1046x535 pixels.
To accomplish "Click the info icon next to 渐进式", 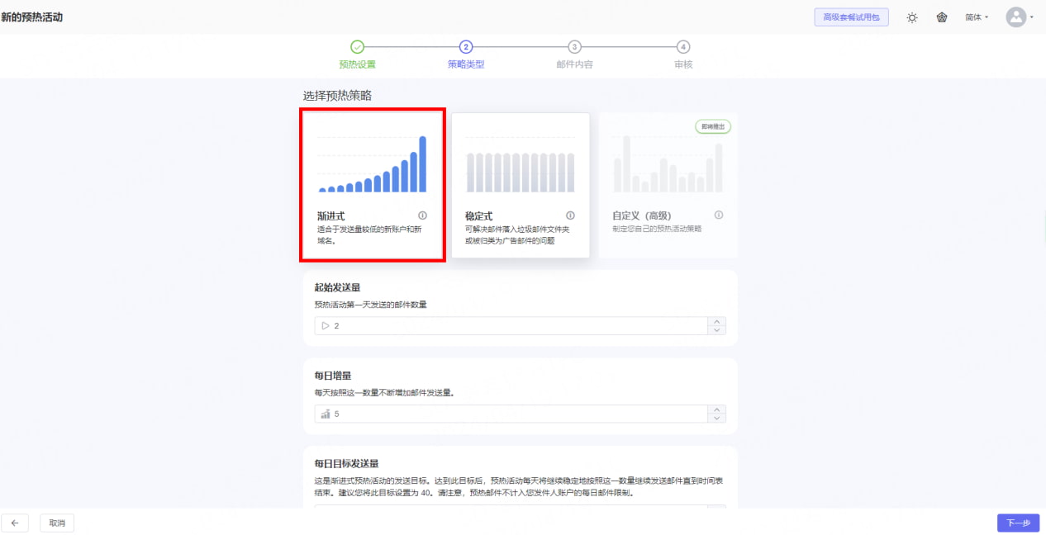I will coord(421,215).
